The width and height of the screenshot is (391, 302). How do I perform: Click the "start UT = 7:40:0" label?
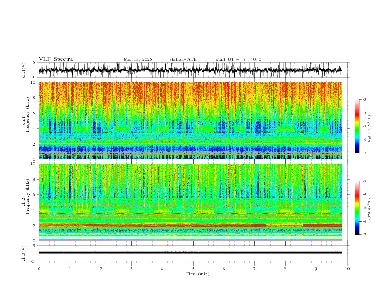pyautogui.click(x=238, y=59)
